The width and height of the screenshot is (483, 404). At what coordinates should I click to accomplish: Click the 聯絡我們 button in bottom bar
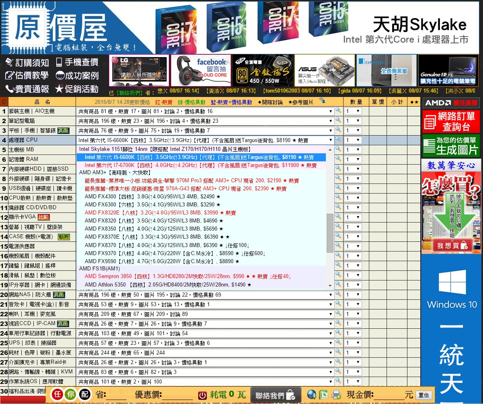pos(276,395)
